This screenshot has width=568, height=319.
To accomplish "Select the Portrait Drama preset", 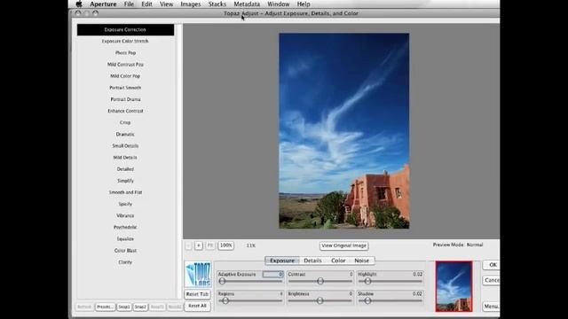I will point(125,99).
